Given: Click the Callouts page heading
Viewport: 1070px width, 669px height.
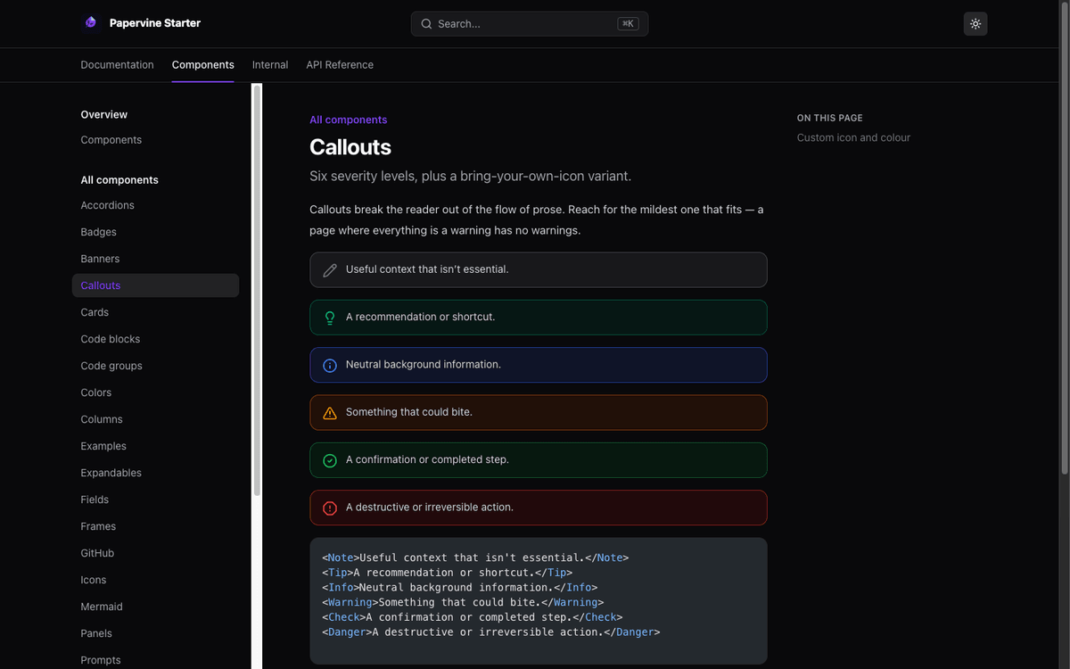Looking at the screenshot, I should coord(350,147).
